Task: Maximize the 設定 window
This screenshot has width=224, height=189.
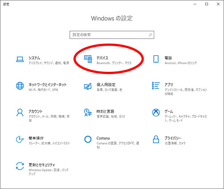Action: click(x=207, y=4)
